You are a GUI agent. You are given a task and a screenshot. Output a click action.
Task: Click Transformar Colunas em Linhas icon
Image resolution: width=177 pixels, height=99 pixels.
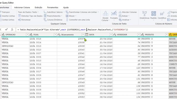tap(67, 12)
